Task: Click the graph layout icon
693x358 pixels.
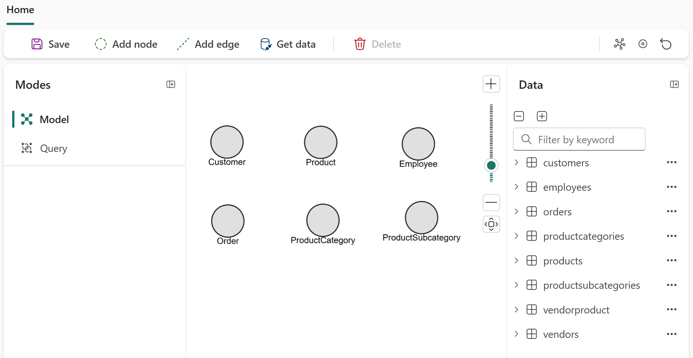Action: [619, 44]
